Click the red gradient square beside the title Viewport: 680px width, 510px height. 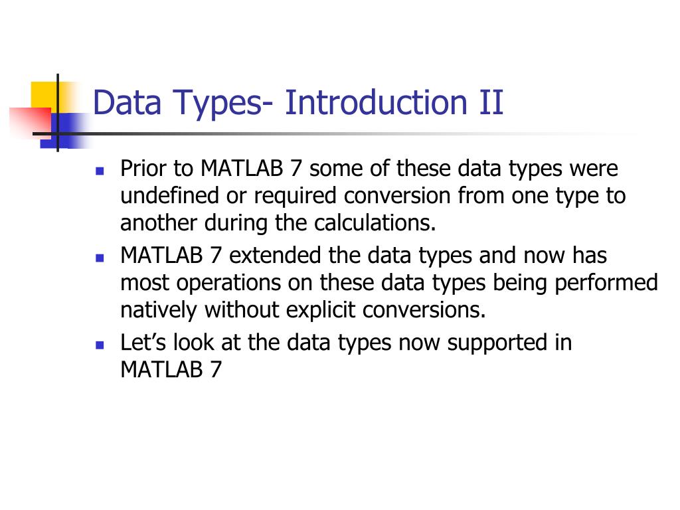31,122
